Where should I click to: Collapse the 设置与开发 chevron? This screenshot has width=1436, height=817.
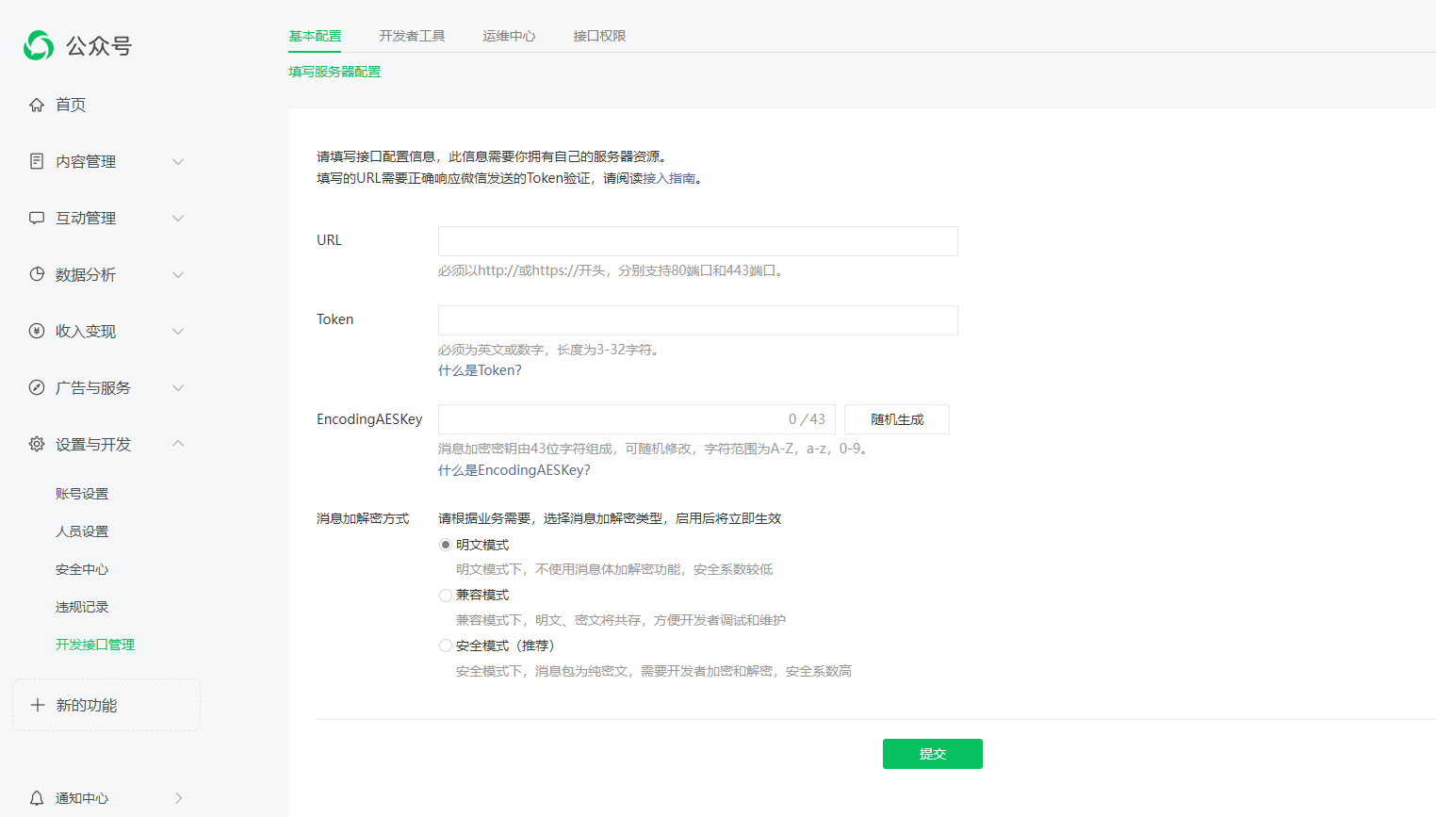click(178, 444)
